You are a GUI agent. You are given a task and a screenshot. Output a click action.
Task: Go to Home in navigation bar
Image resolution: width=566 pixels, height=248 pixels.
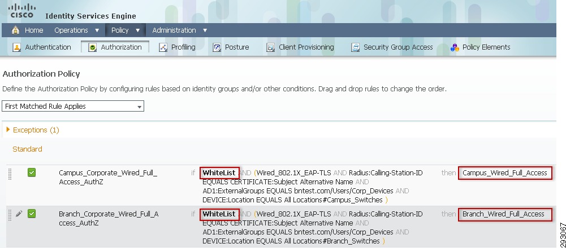click(x=34, y=30)
